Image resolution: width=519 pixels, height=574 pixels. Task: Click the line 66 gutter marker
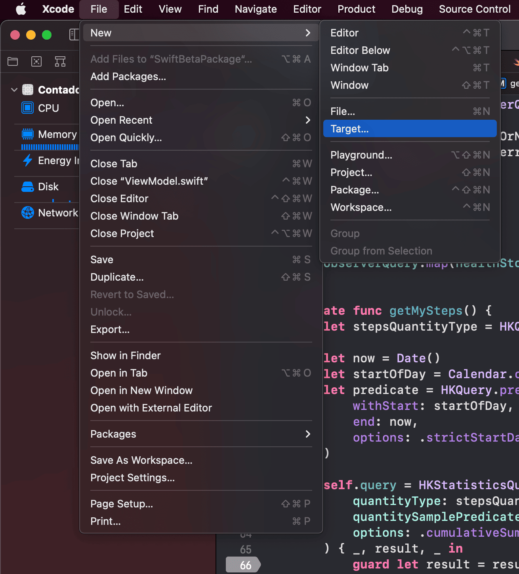[x=243, y=565]
